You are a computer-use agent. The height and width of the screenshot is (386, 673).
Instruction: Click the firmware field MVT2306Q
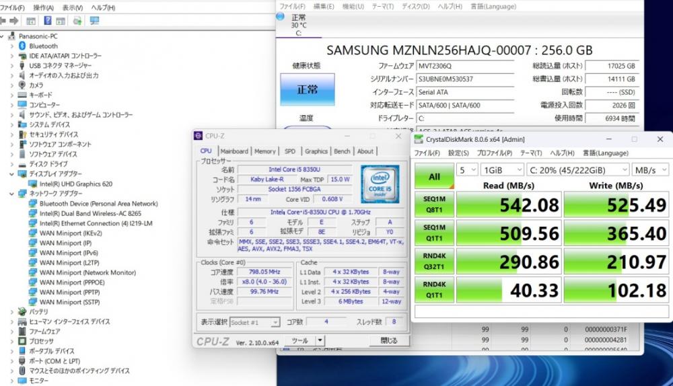(465, 66)
